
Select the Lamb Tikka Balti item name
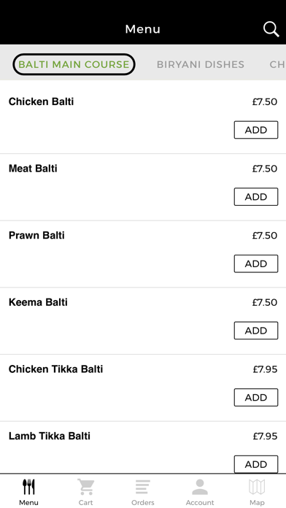[49, 436]
